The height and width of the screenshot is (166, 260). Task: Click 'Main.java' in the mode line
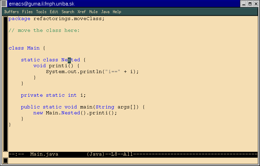click(x=44, y=154)
